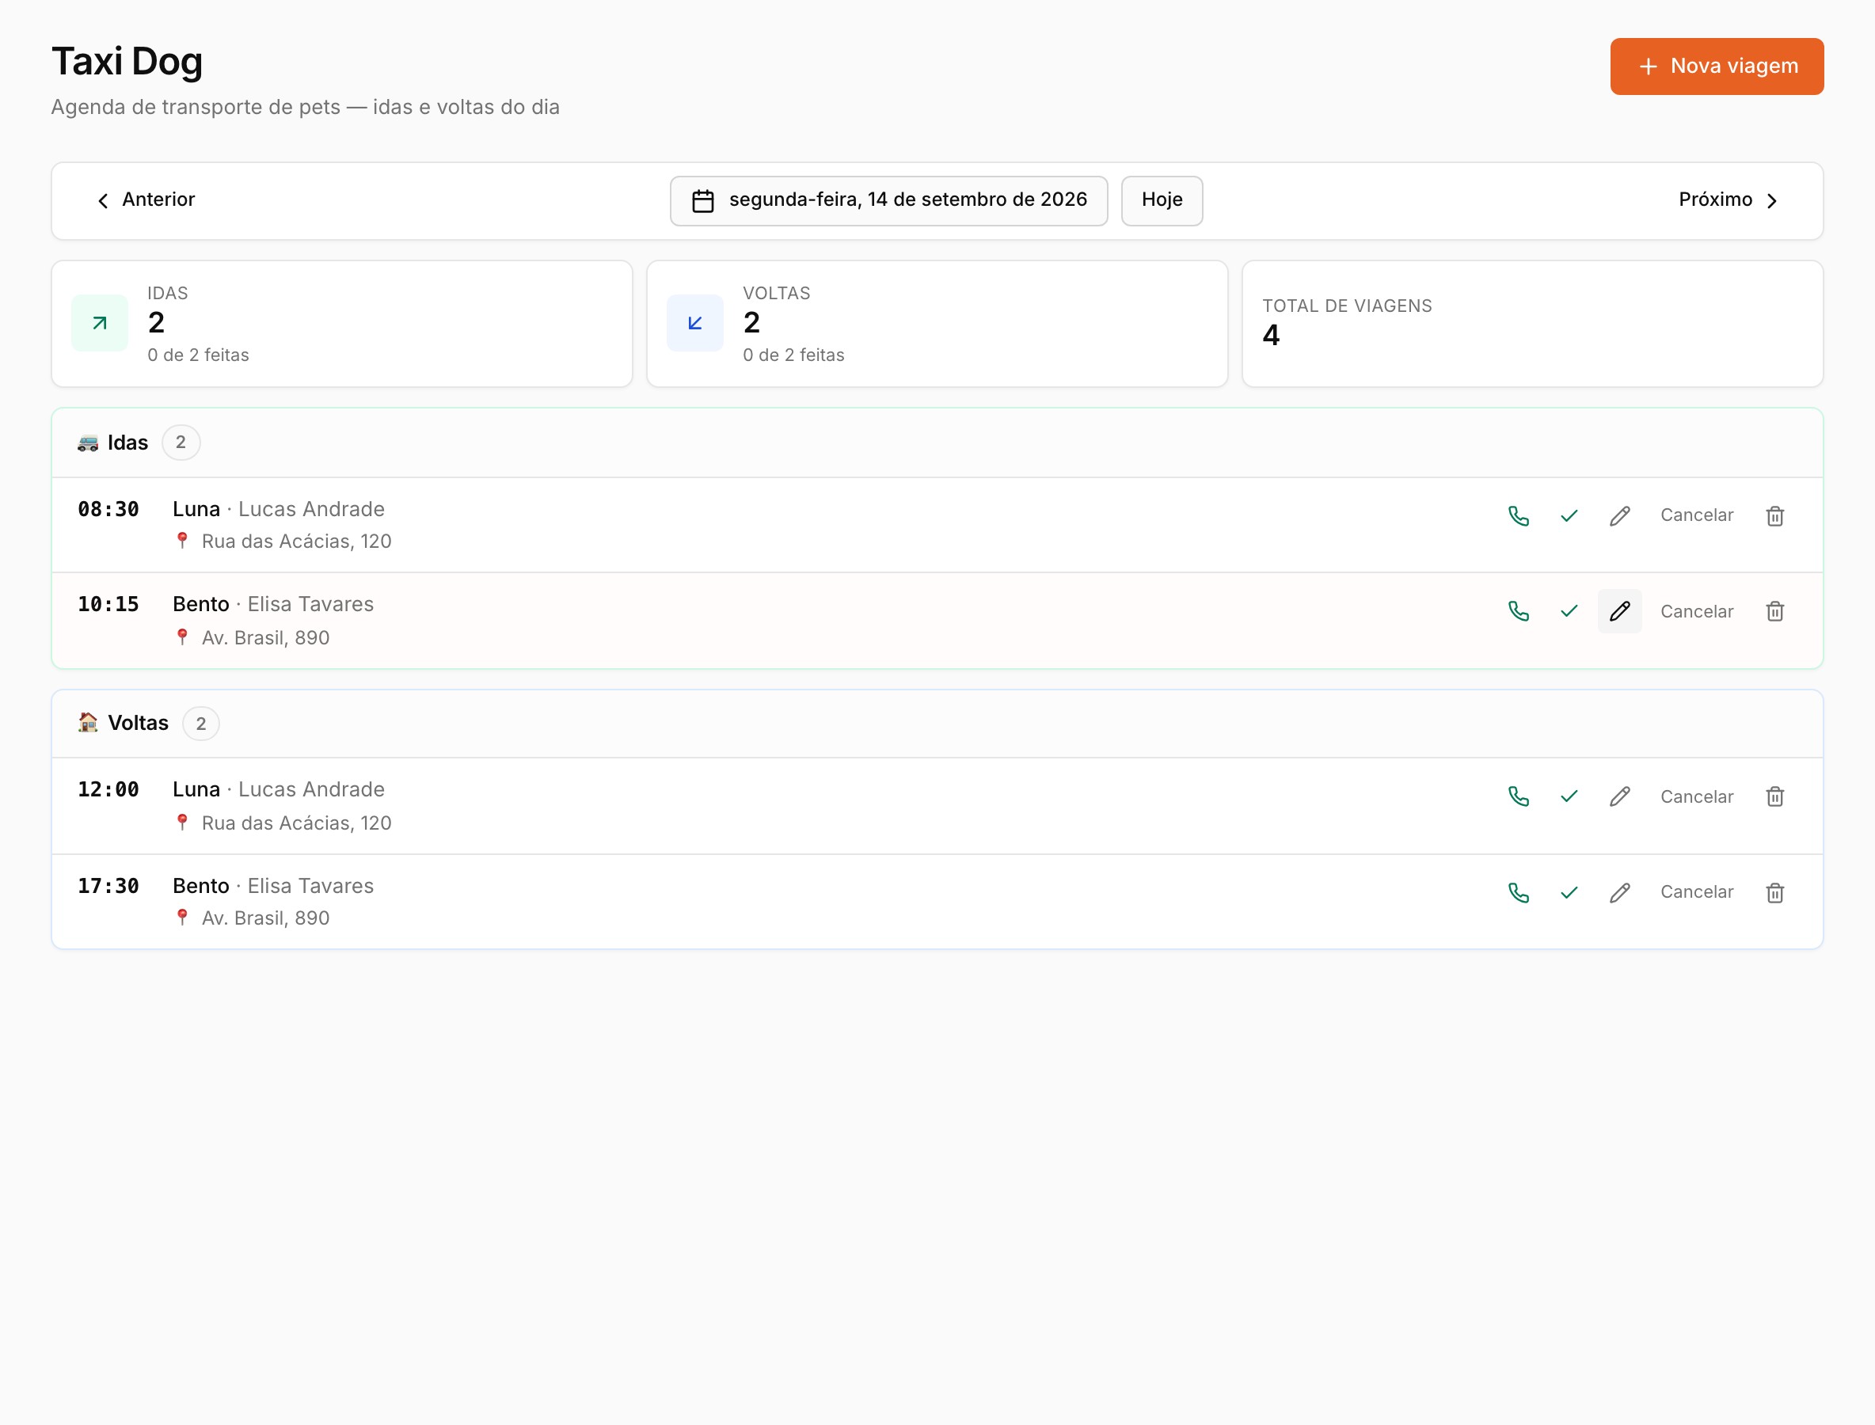Mark Luna's 08:30 trip as done
The height and width of the screenshot is (1425, 1875).
1569,515
